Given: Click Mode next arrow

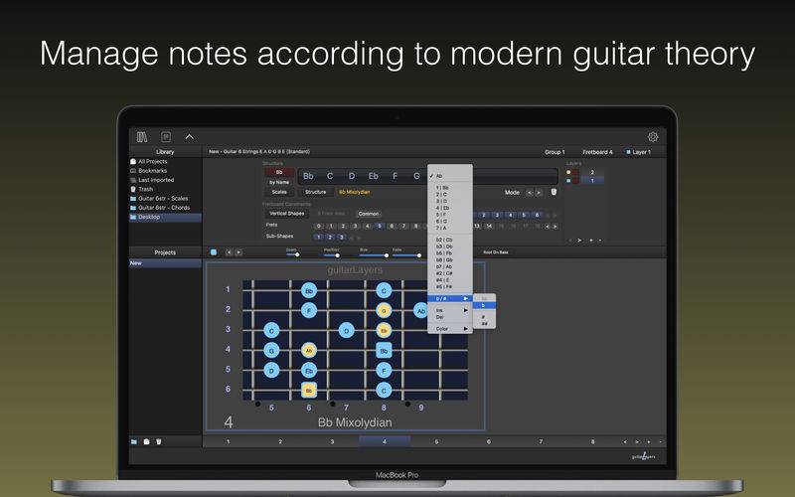Looking at the screenshot, I should [x=539, y=193].
